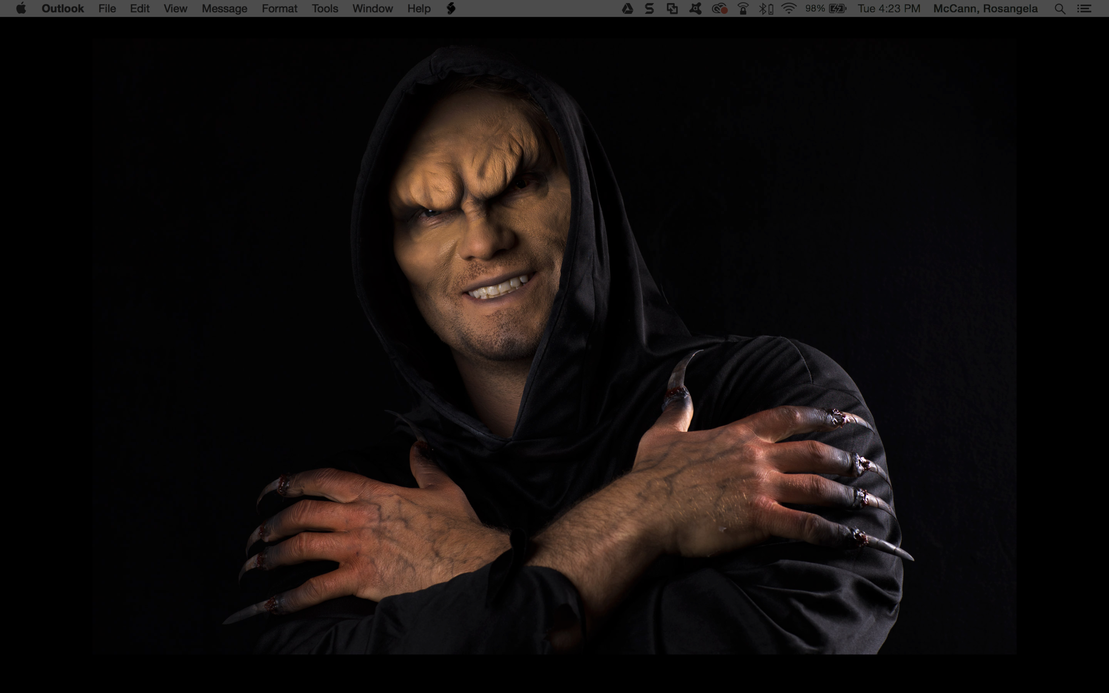Open the Bluetooth status menu
Screen dimensions: 1109x693
click(x=765, y=8)
